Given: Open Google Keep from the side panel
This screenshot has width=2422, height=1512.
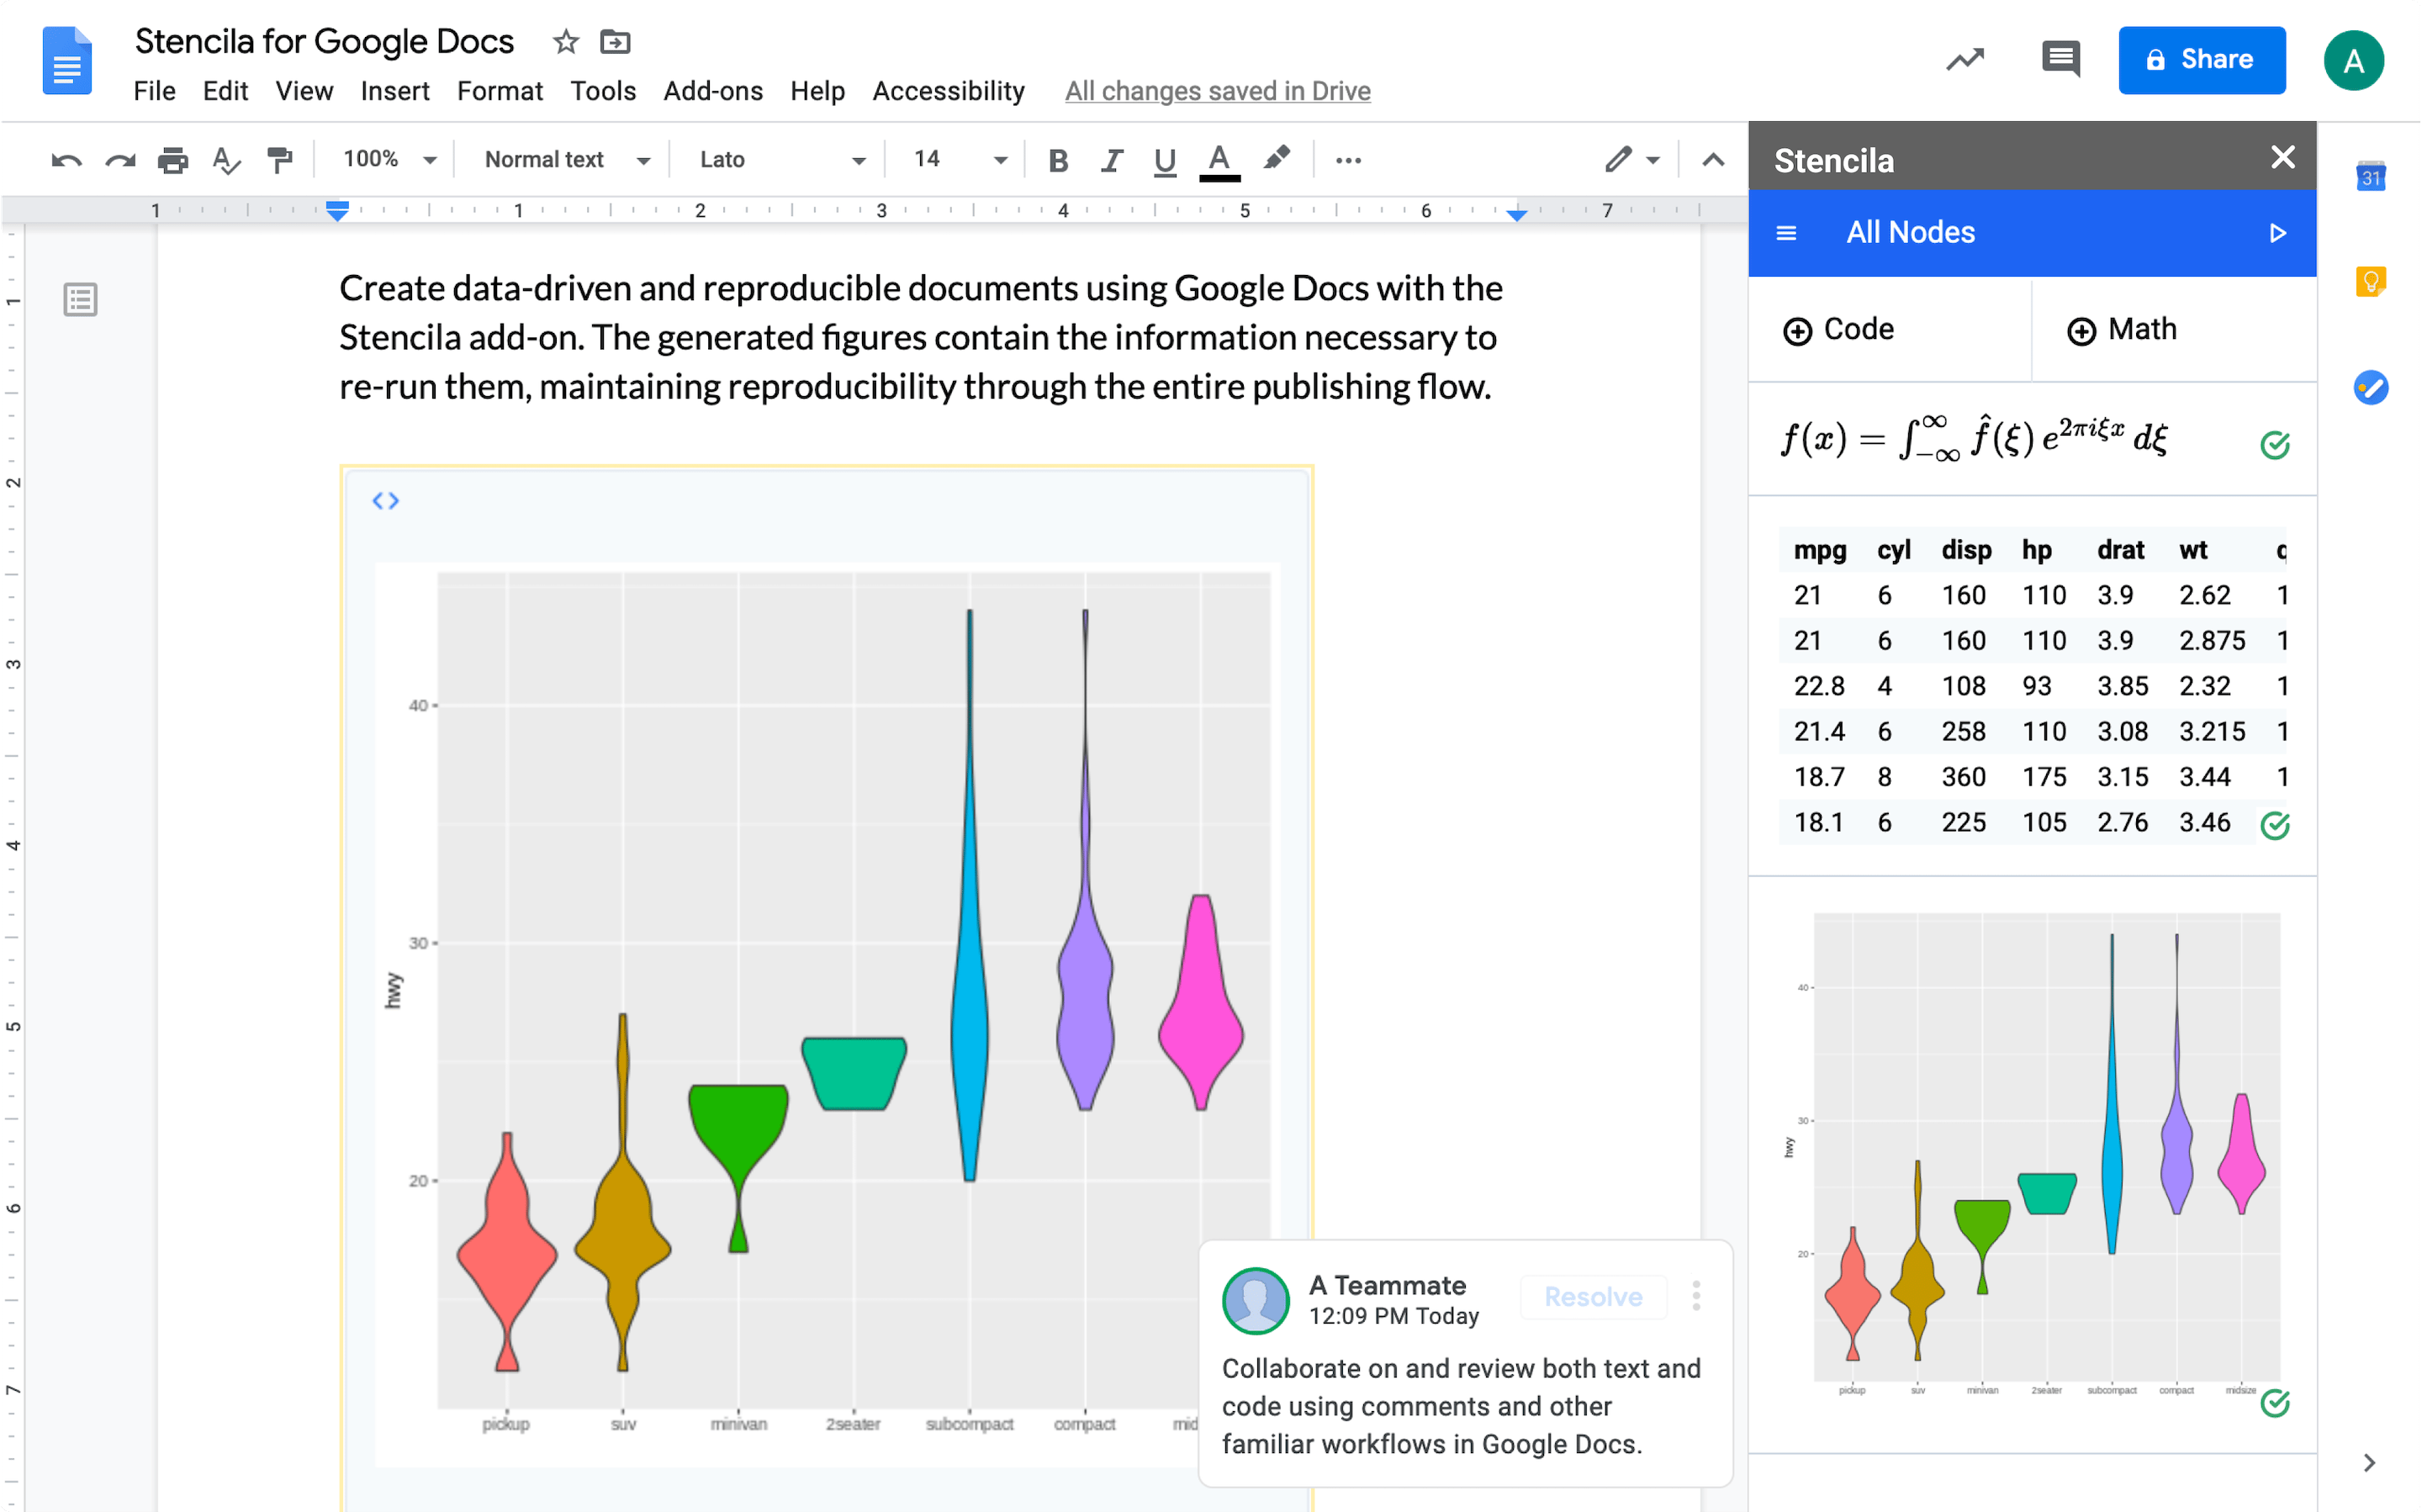Looking at the screenshot, I should 2373,281.
